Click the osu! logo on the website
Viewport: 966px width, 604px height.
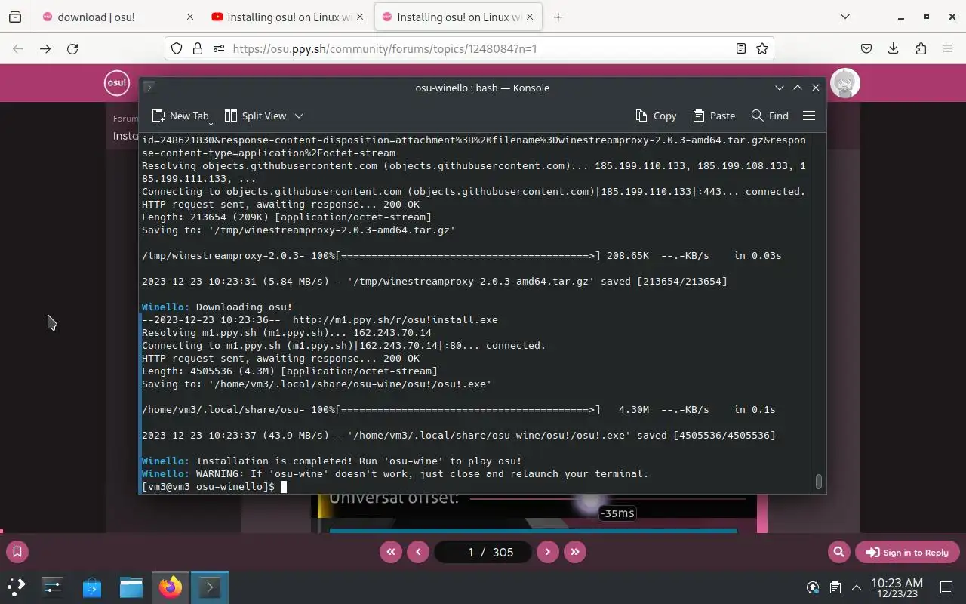[117, 82]
